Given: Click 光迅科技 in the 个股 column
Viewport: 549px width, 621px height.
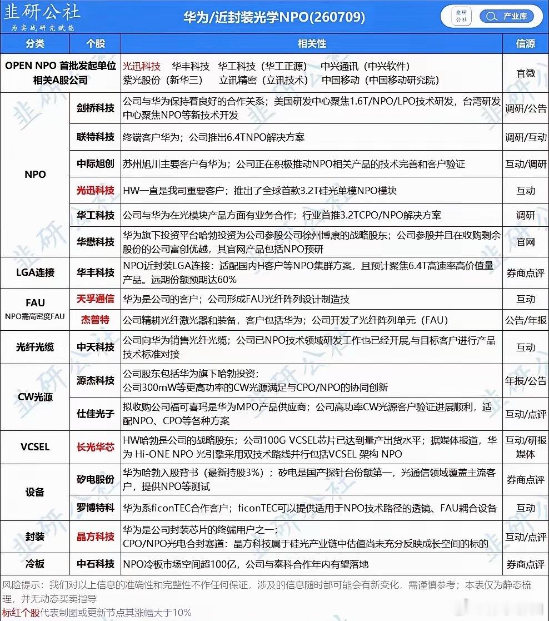Looking at the screenshot, I should click(96, 191).
